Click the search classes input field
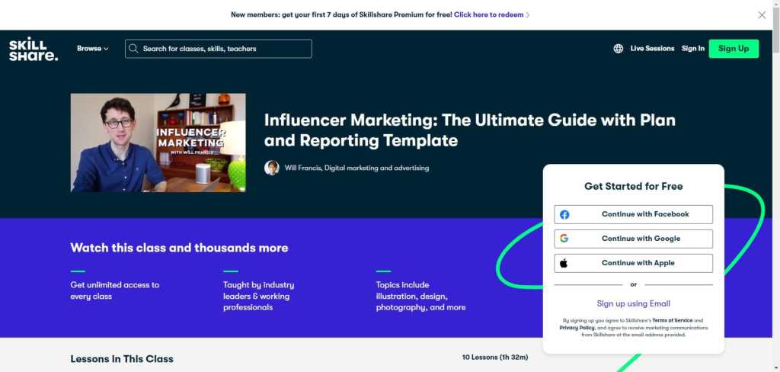780x372 pixels. pos(225,49)
